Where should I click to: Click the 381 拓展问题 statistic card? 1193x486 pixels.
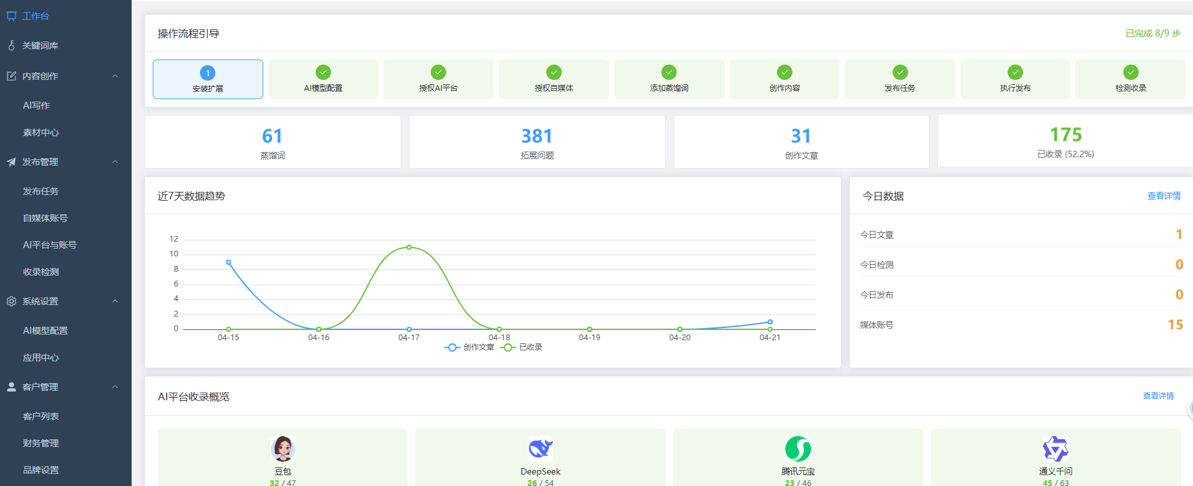pyautogui.click(x=537, y=142)
